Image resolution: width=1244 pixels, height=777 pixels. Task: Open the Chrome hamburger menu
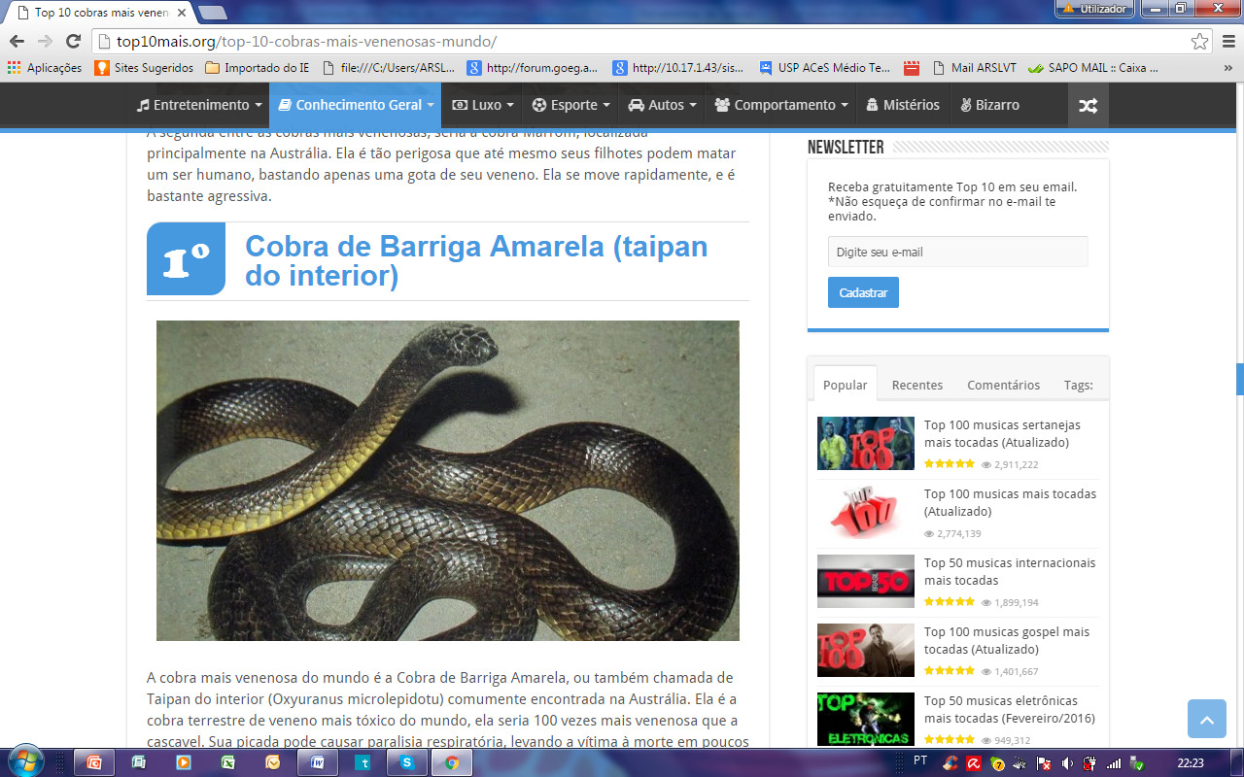click(1227, 42)
